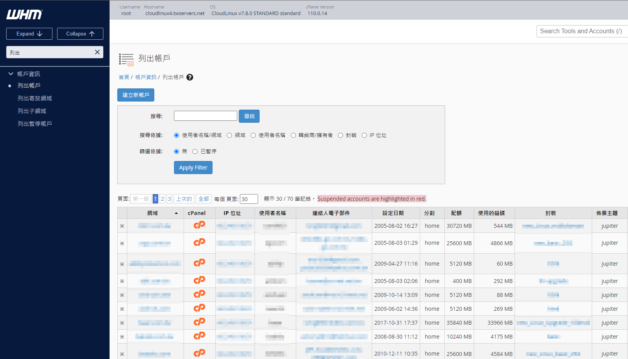Viewport: 628px width, 359px height.
Task: Choose the 已暫停 filter radio button
Action: [x=195, y=152]
